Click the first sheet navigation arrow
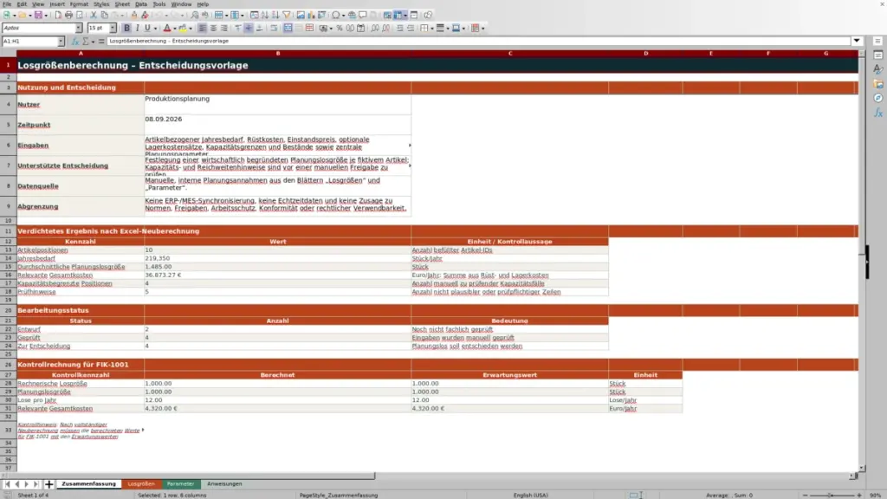Image resolution: width=887 pixels, height=499 pixels. click(x=7, y=484)
